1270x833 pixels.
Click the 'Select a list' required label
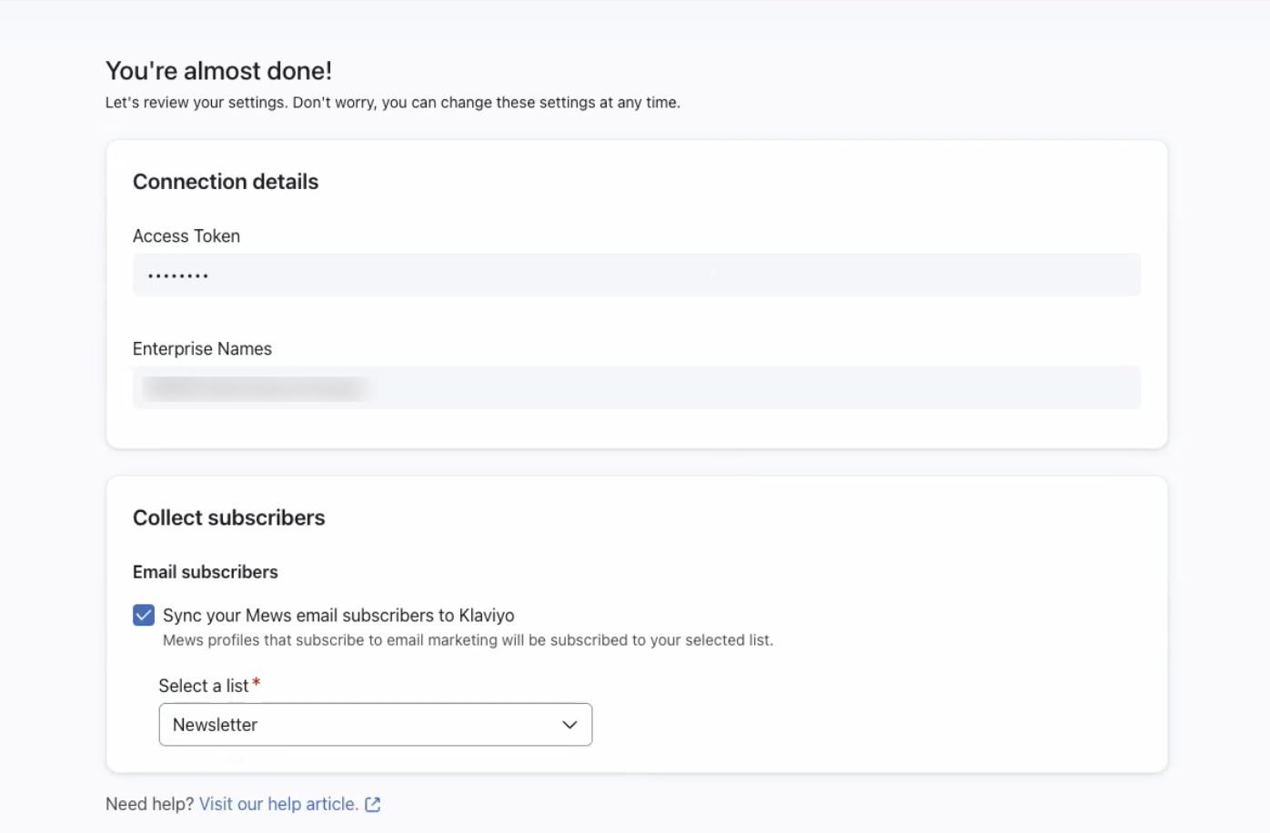click(x=204, y=686)
